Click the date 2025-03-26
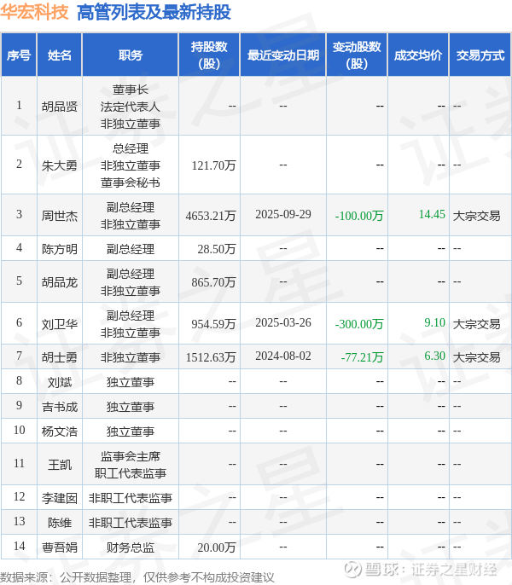Viewport: 512px width, 585px height. coord(283,322)
